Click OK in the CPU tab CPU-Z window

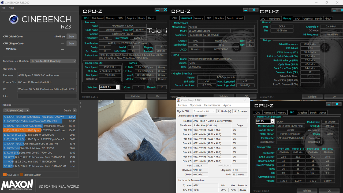pyautogui.click(x=158, y=96)
